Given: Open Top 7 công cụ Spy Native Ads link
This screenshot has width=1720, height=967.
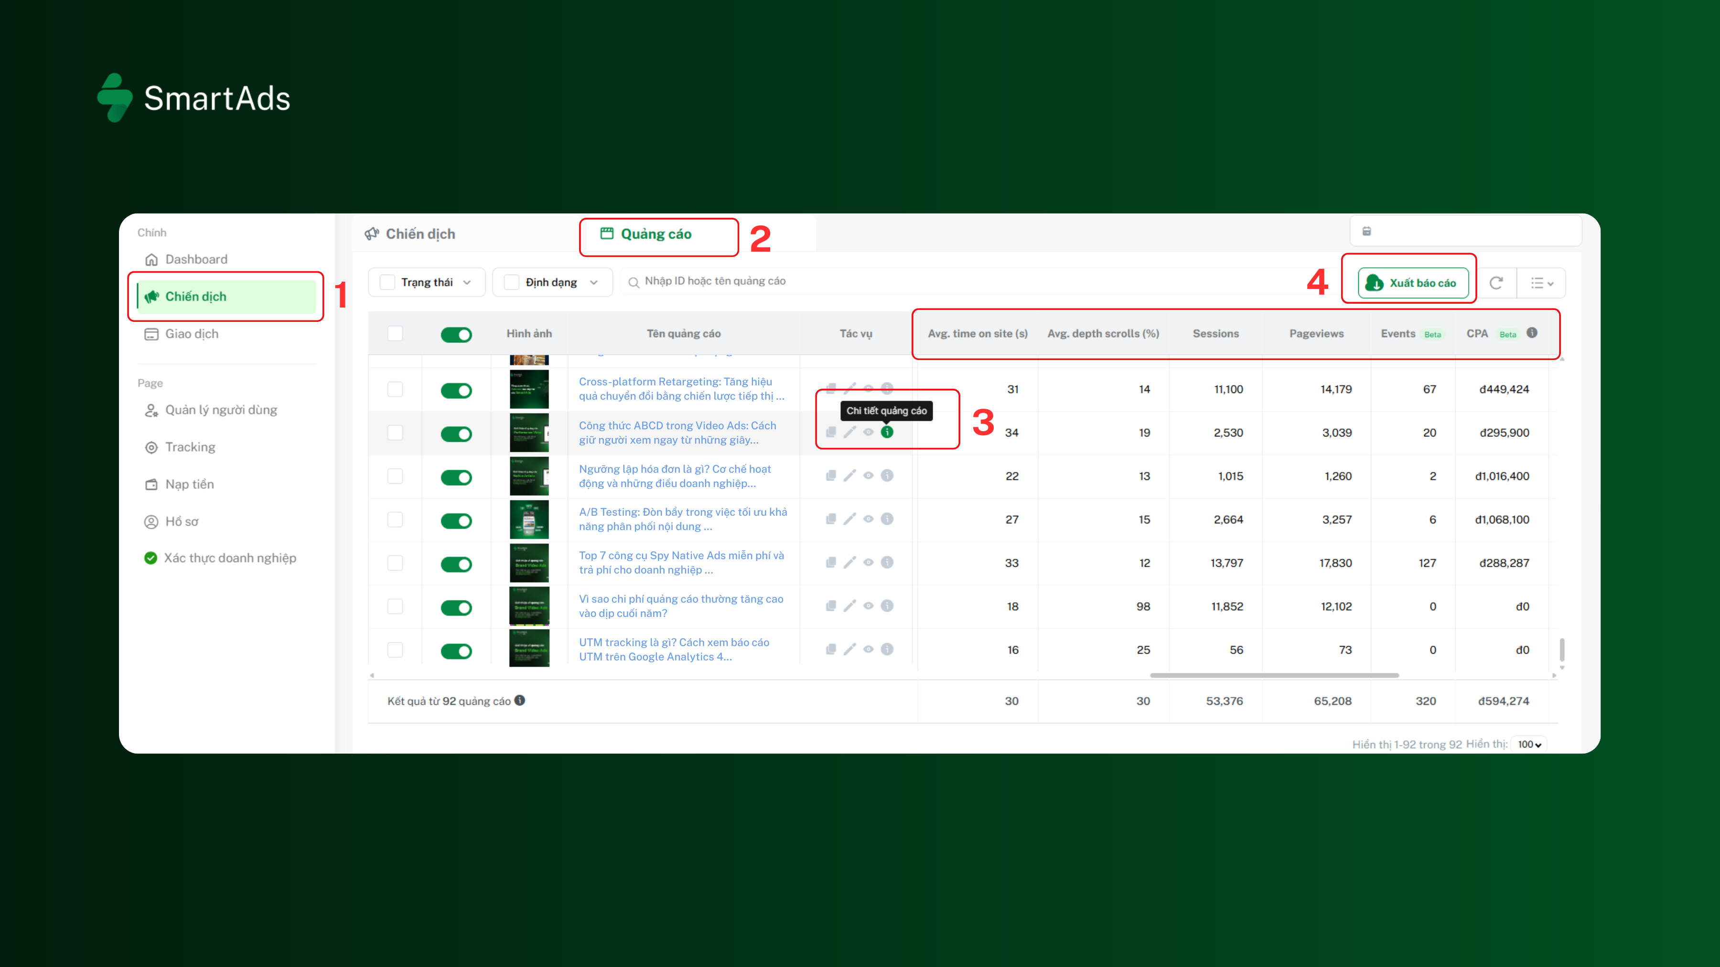Looking at the screenshot, I should (x=682, y=563).
